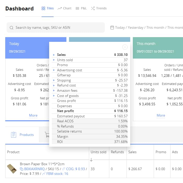Click the FBM stock chart icon
The width and height of the screenshot is (183, 183).
(x=44, y=174)
